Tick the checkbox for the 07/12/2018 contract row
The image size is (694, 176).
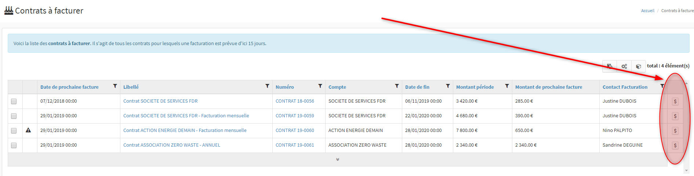[14, 102]
